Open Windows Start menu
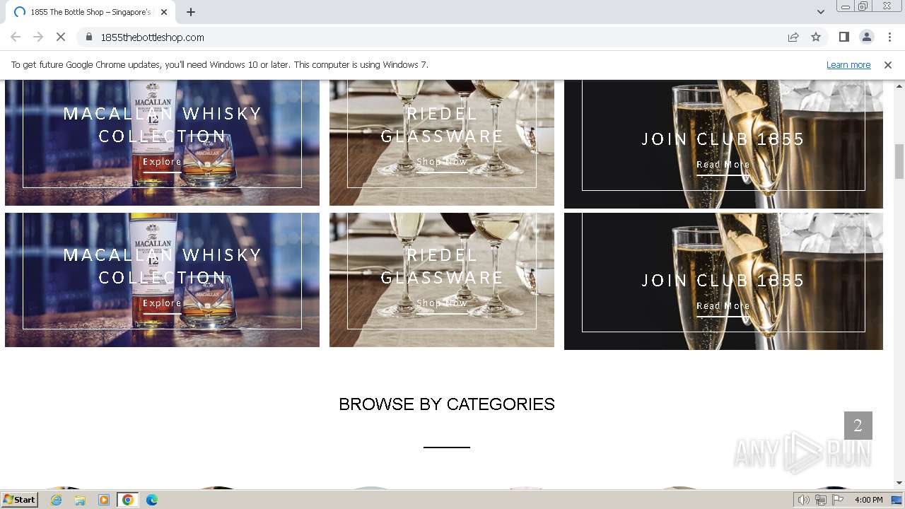 pos(19,499)
